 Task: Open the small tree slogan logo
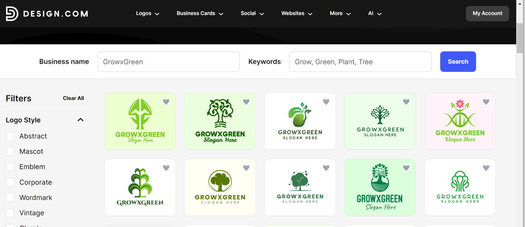point(380,121)
